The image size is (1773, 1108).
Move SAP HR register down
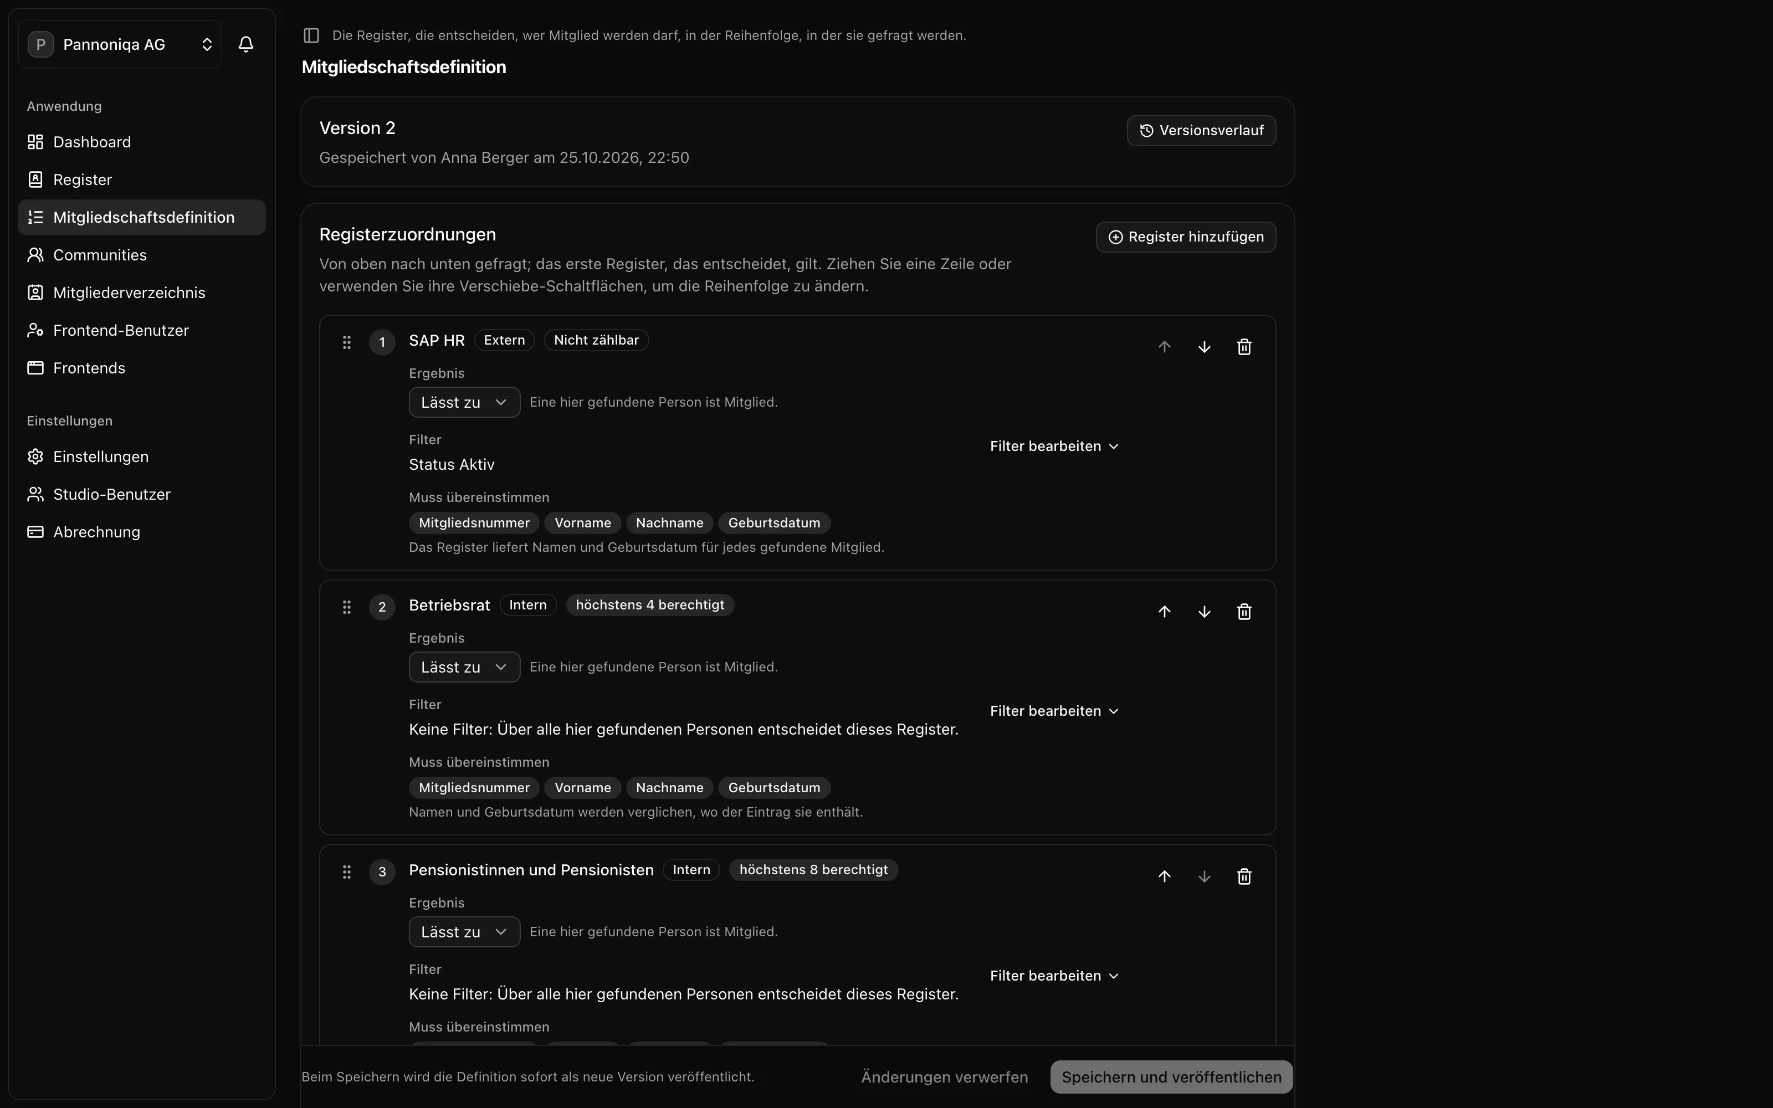click(1205, 347)
